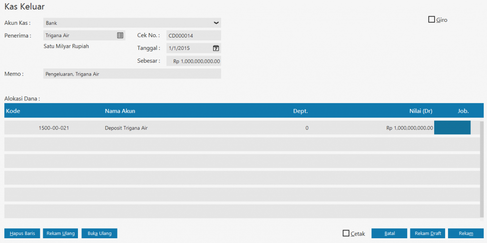Image resolution: width=487 pixels, height=243 pixels.
Task: Click the Rekam button
Action: pyautogui.click(x=466, y=233)
